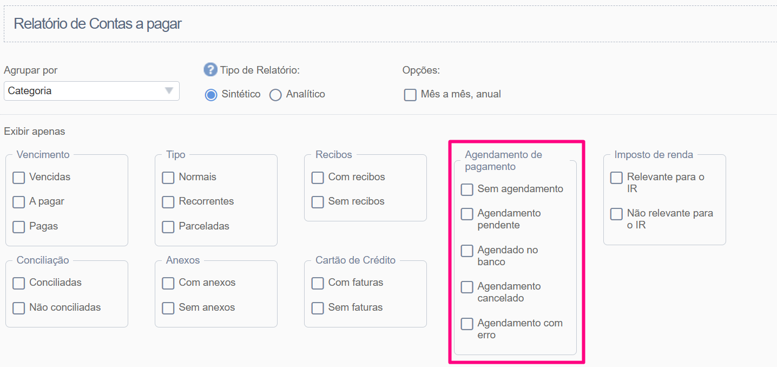Select the Analítico report type

[x=275, y=95]
